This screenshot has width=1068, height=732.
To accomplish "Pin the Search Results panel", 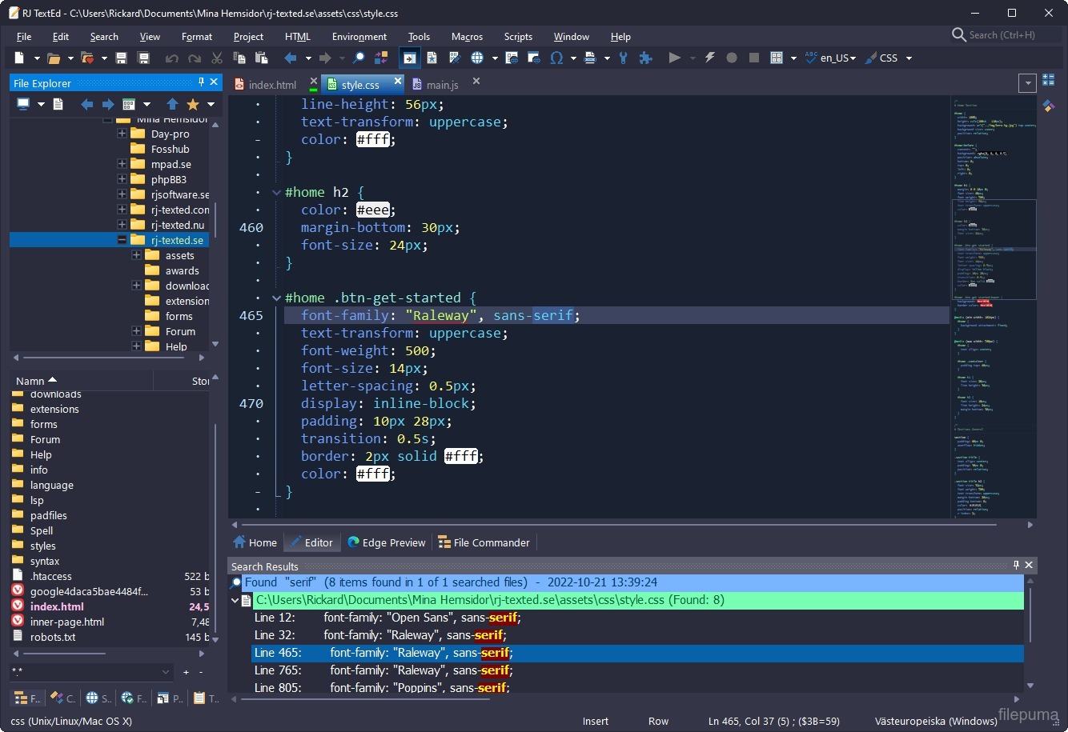I will click(x=1016, y=566).
